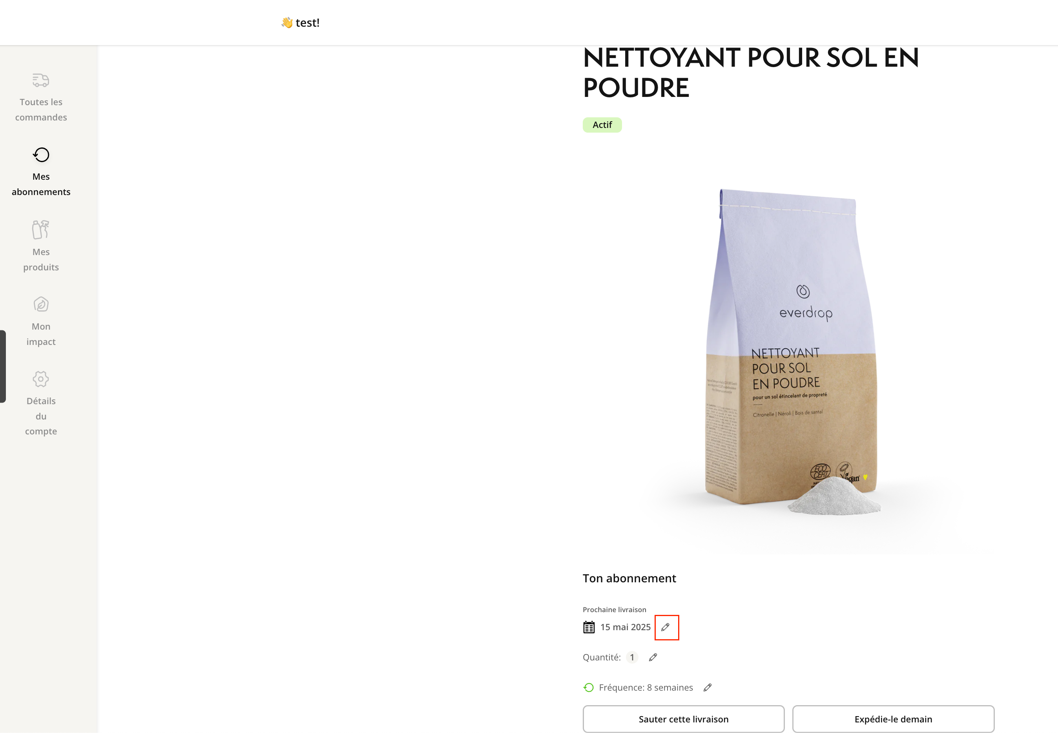Click the delivery truck icon in sidebar

point(41,80)
